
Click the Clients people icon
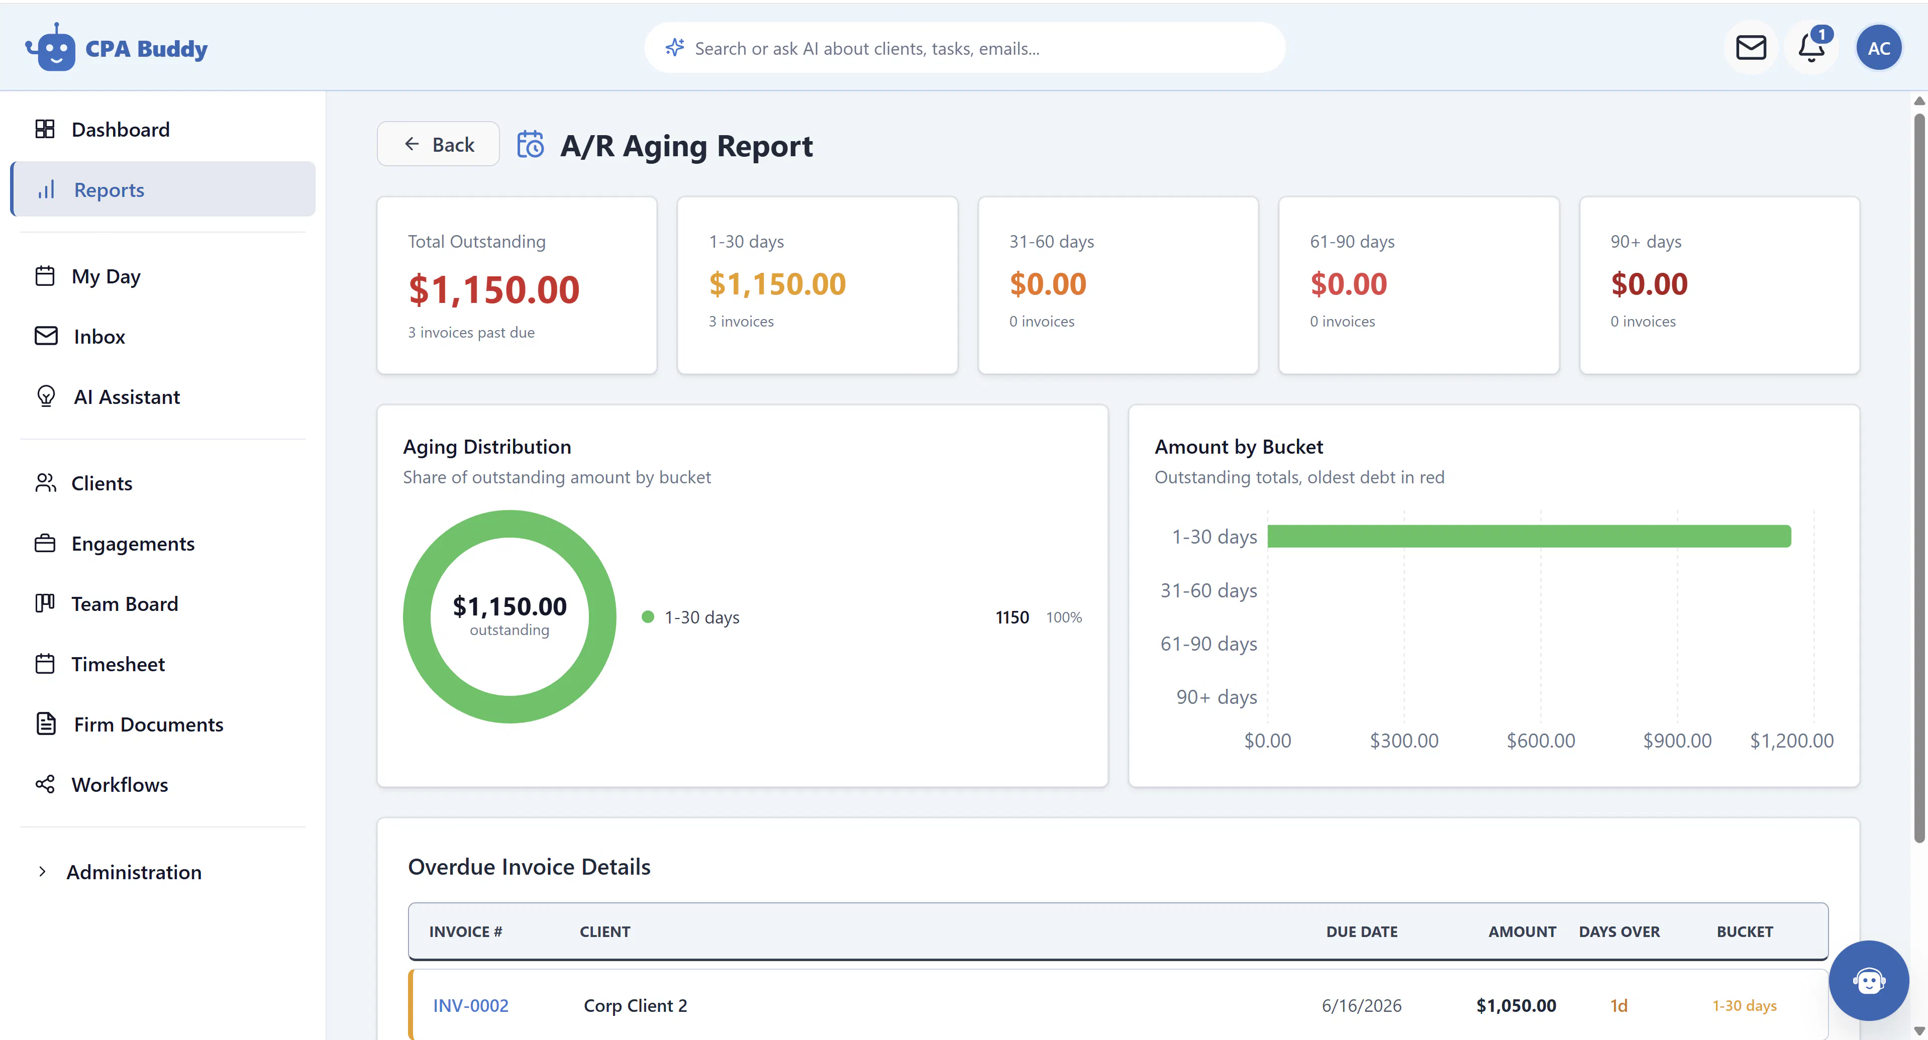tap(45, 483)
